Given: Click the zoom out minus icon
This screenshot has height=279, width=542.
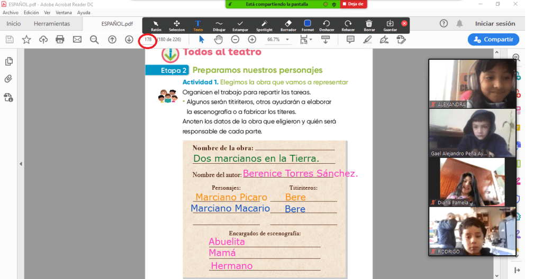Looking at the screenshot, I should 236,40.
